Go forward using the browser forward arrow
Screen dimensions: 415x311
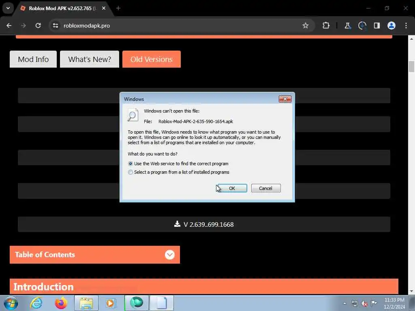point(23,26)
